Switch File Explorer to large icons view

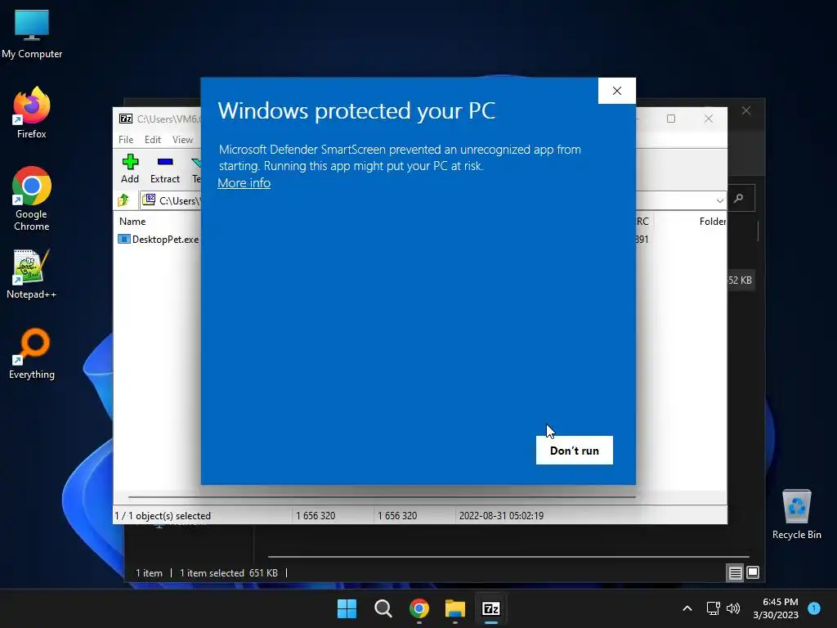753,572
